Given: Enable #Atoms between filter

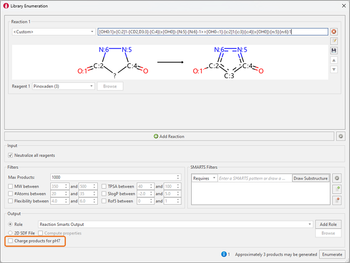Looking at the screenshot, I should 10,194.
